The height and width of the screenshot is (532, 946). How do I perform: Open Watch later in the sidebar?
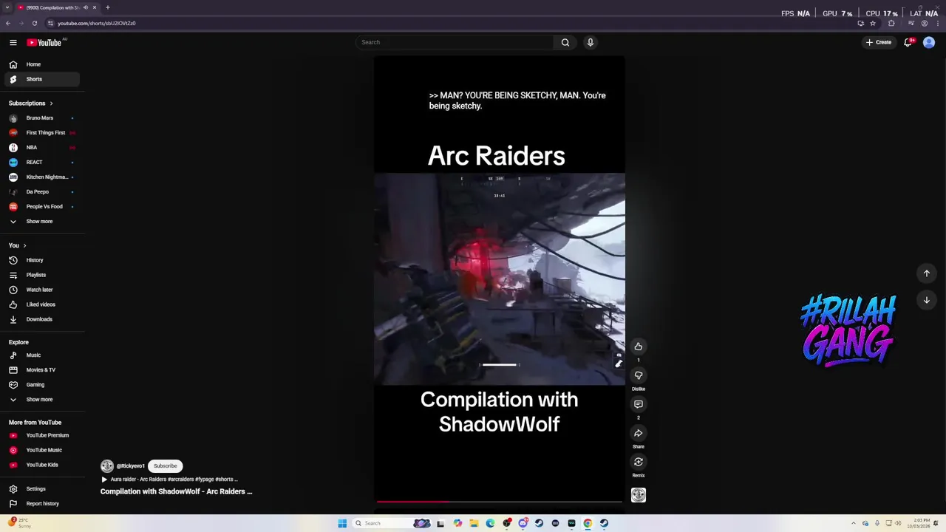[x=43, y=290]
